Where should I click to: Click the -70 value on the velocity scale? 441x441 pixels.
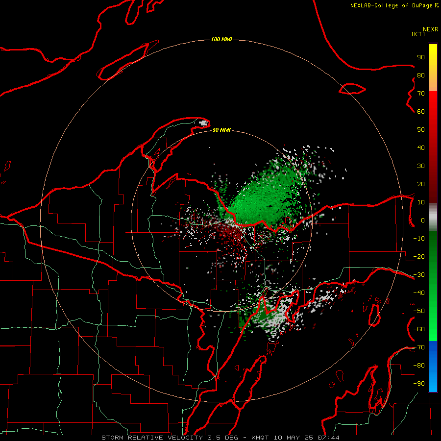click(x=419, y=347)
